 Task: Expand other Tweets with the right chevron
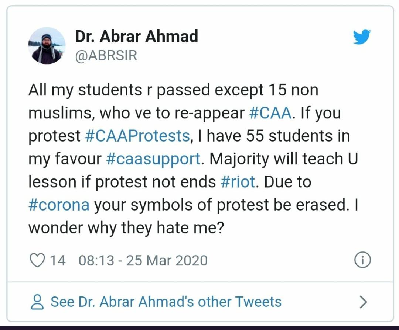tap(364, 302)
